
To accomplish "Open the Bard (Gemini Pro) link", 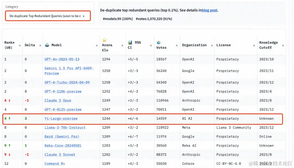I will (62, 136).
